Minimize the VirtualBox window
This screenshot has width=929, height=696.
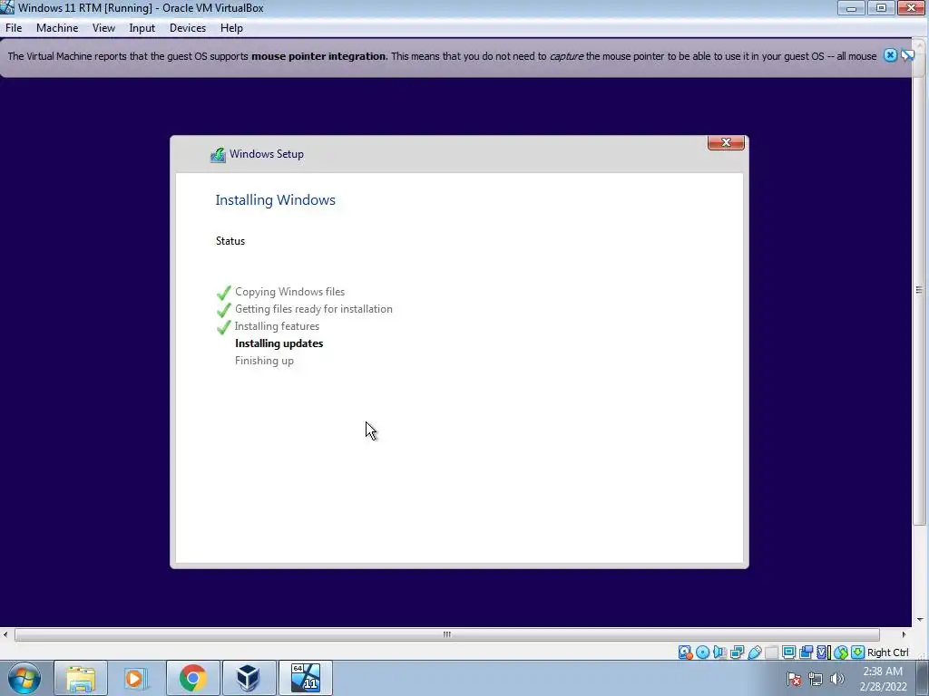tap(851, 7)
